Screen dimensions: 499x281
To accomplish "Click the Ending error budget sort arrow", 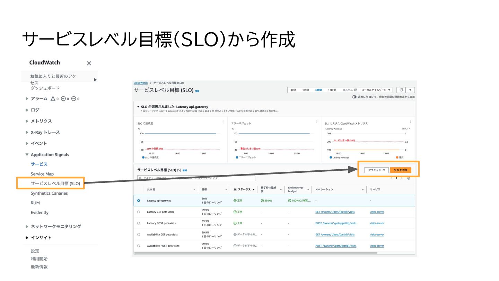I will (x=308, y=189).
